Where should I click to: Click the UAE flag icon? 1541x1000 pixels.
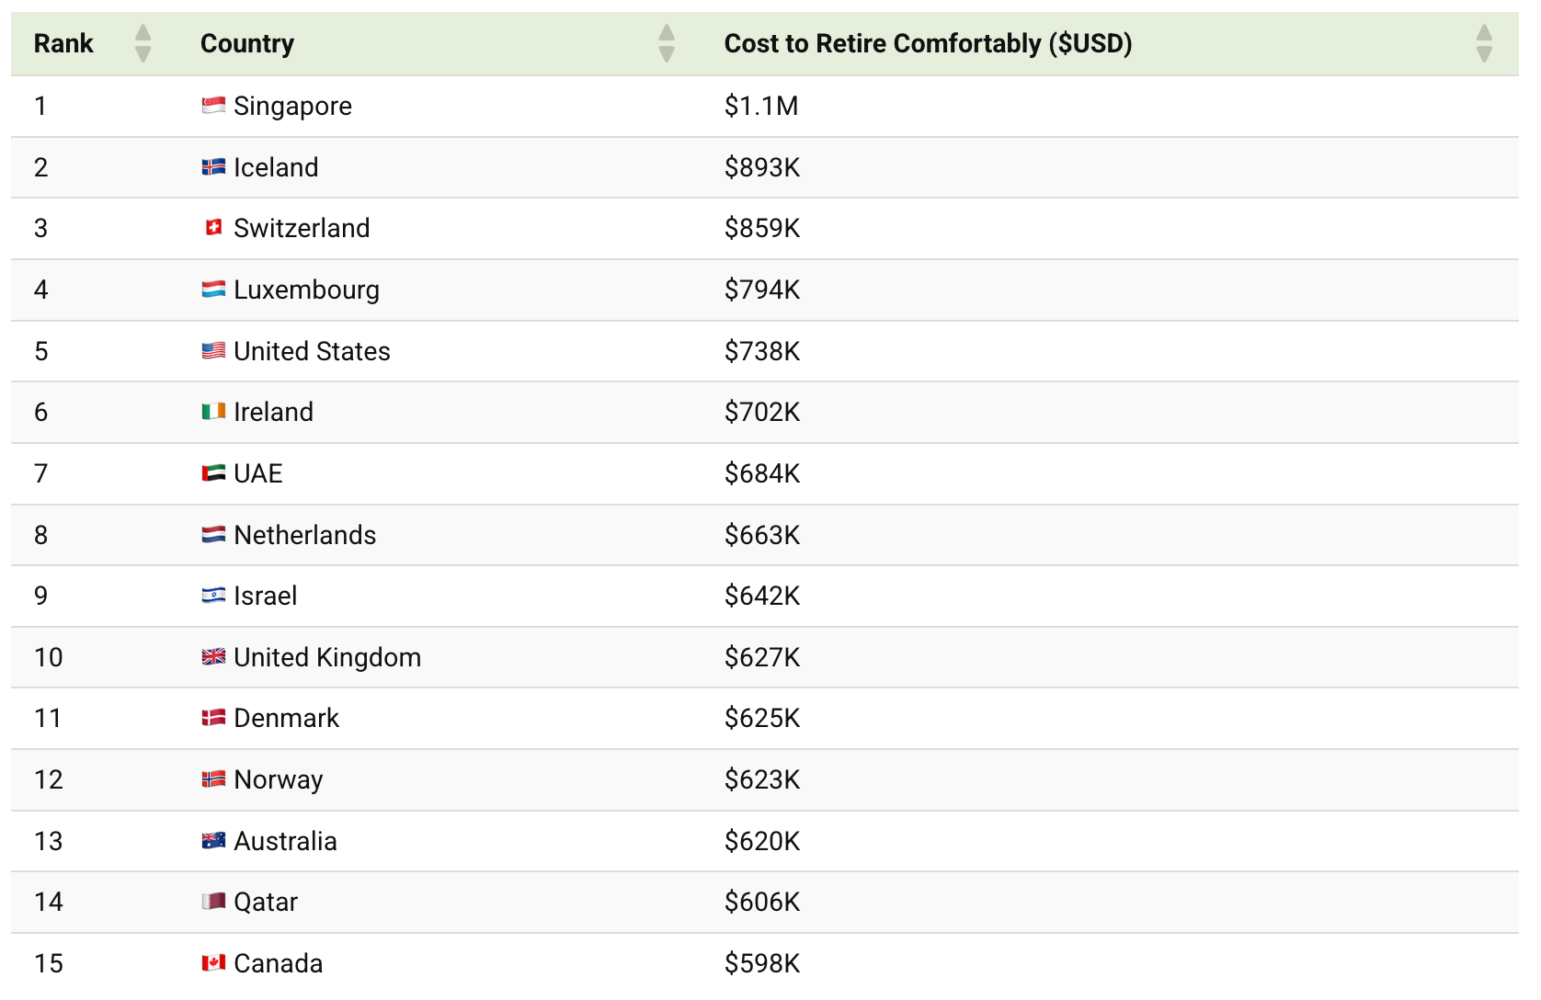[213, 473]
